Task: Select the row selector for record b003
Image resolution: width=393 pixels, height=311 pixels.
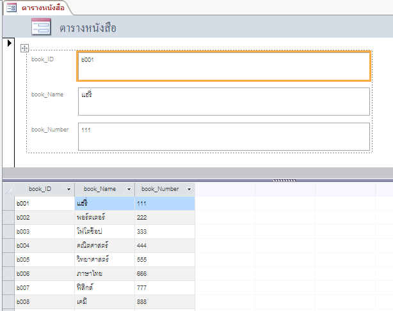Action: click(x=8, y=231)
